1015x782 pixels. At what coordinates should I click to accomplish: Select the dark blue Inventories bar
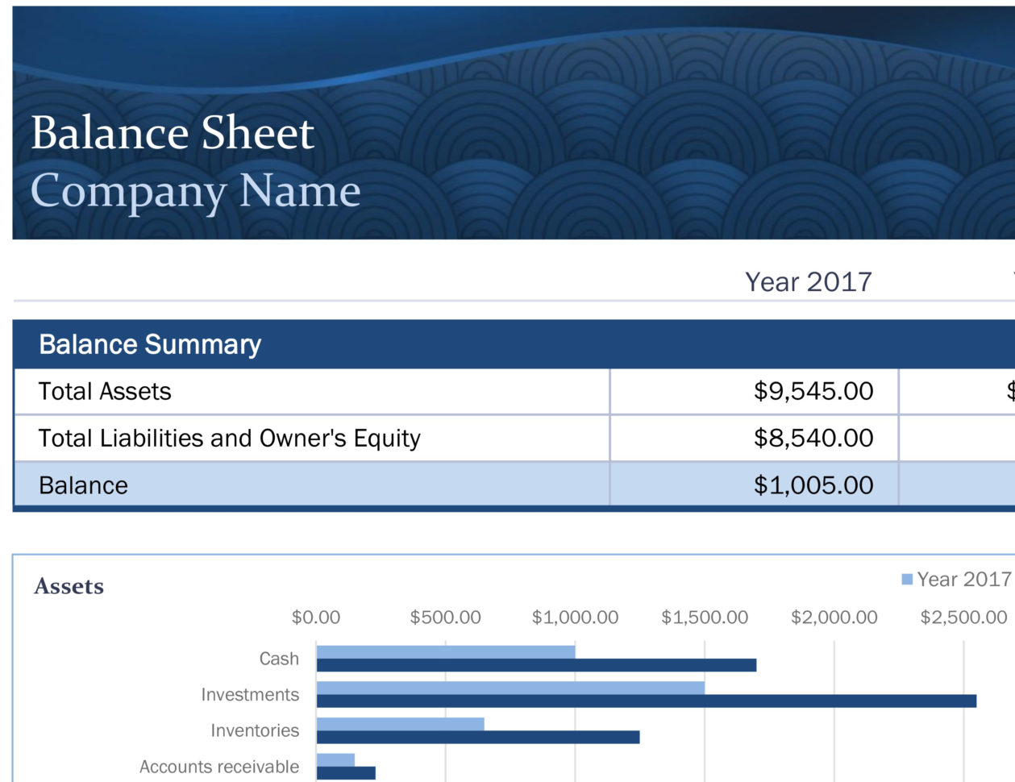476,736
